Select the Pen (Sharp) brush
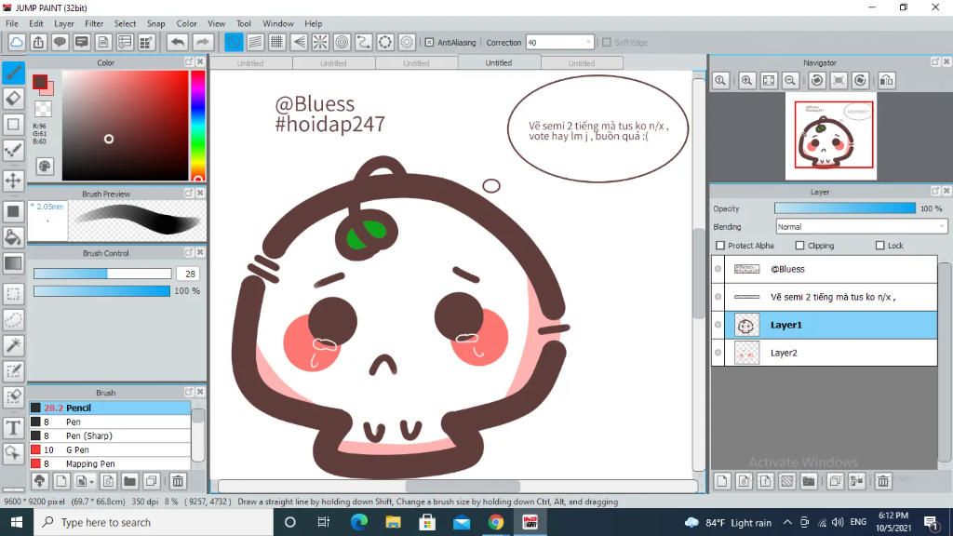 tap(110, 435)
